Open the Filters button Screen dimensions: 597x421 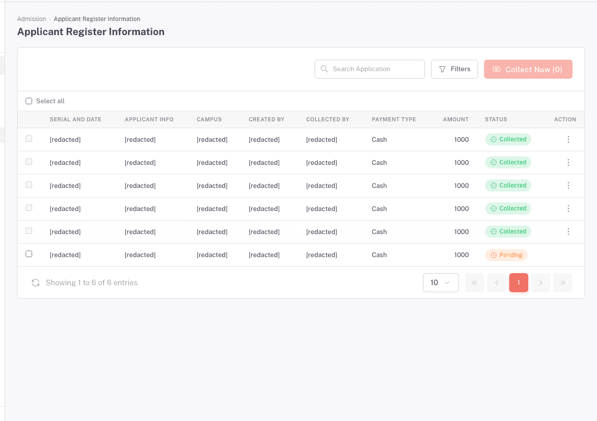tap(454, 69)
